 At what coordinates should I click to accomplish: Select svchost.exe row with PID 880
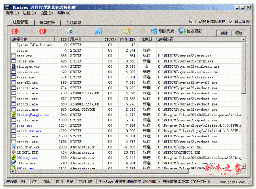tap(126, 104)
